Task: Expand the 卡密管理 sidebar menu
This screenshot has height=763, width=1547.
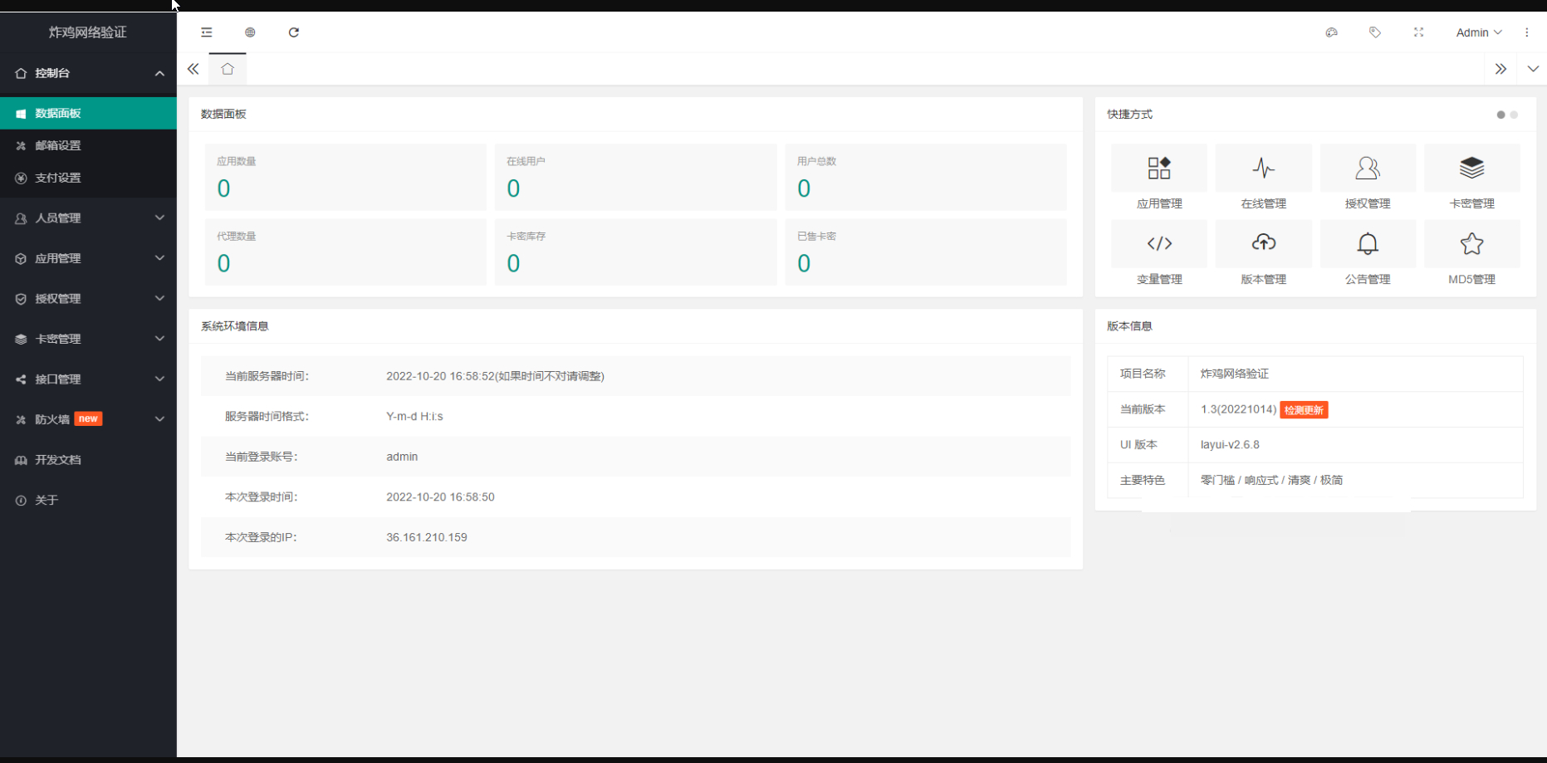Action: pyautogui.click(x=88, y=339)
